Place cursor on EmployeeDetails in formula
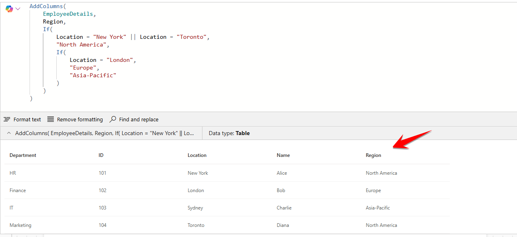 click(x=69, y=14)
